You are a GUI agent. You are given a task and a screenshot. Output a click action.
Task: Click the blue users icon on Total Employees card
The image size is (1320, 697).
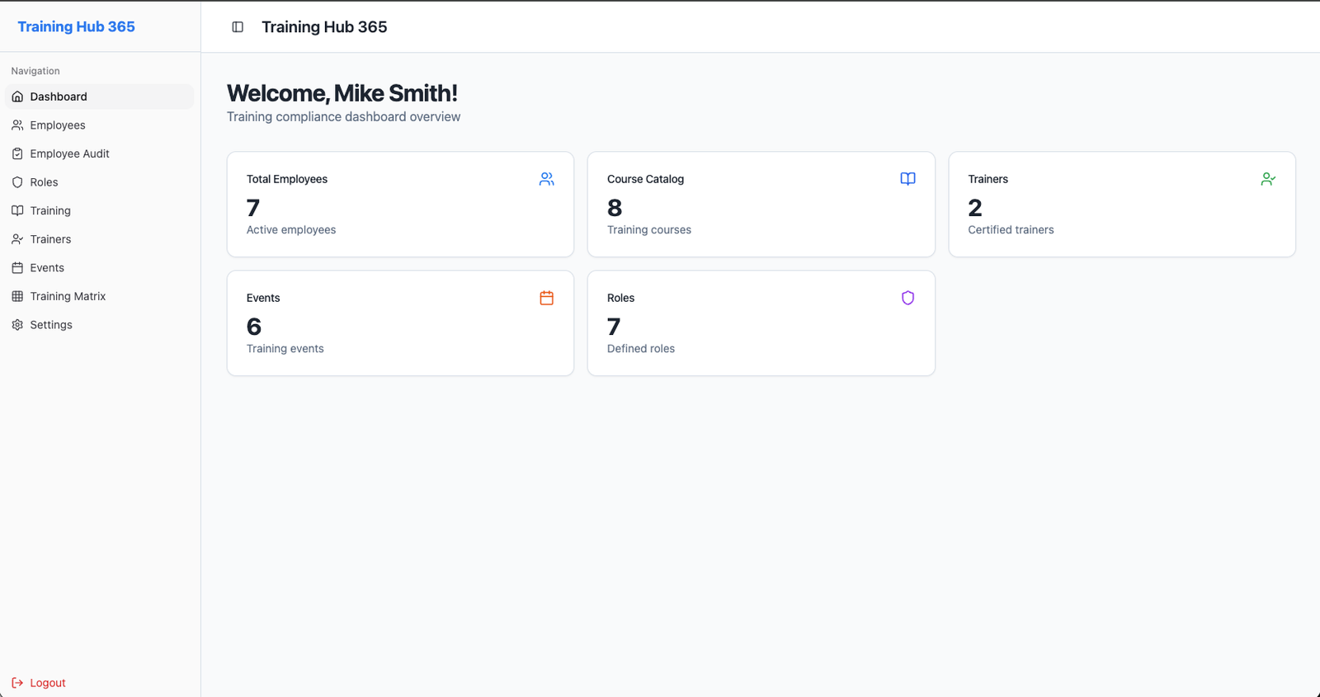(x=546, y=179)
